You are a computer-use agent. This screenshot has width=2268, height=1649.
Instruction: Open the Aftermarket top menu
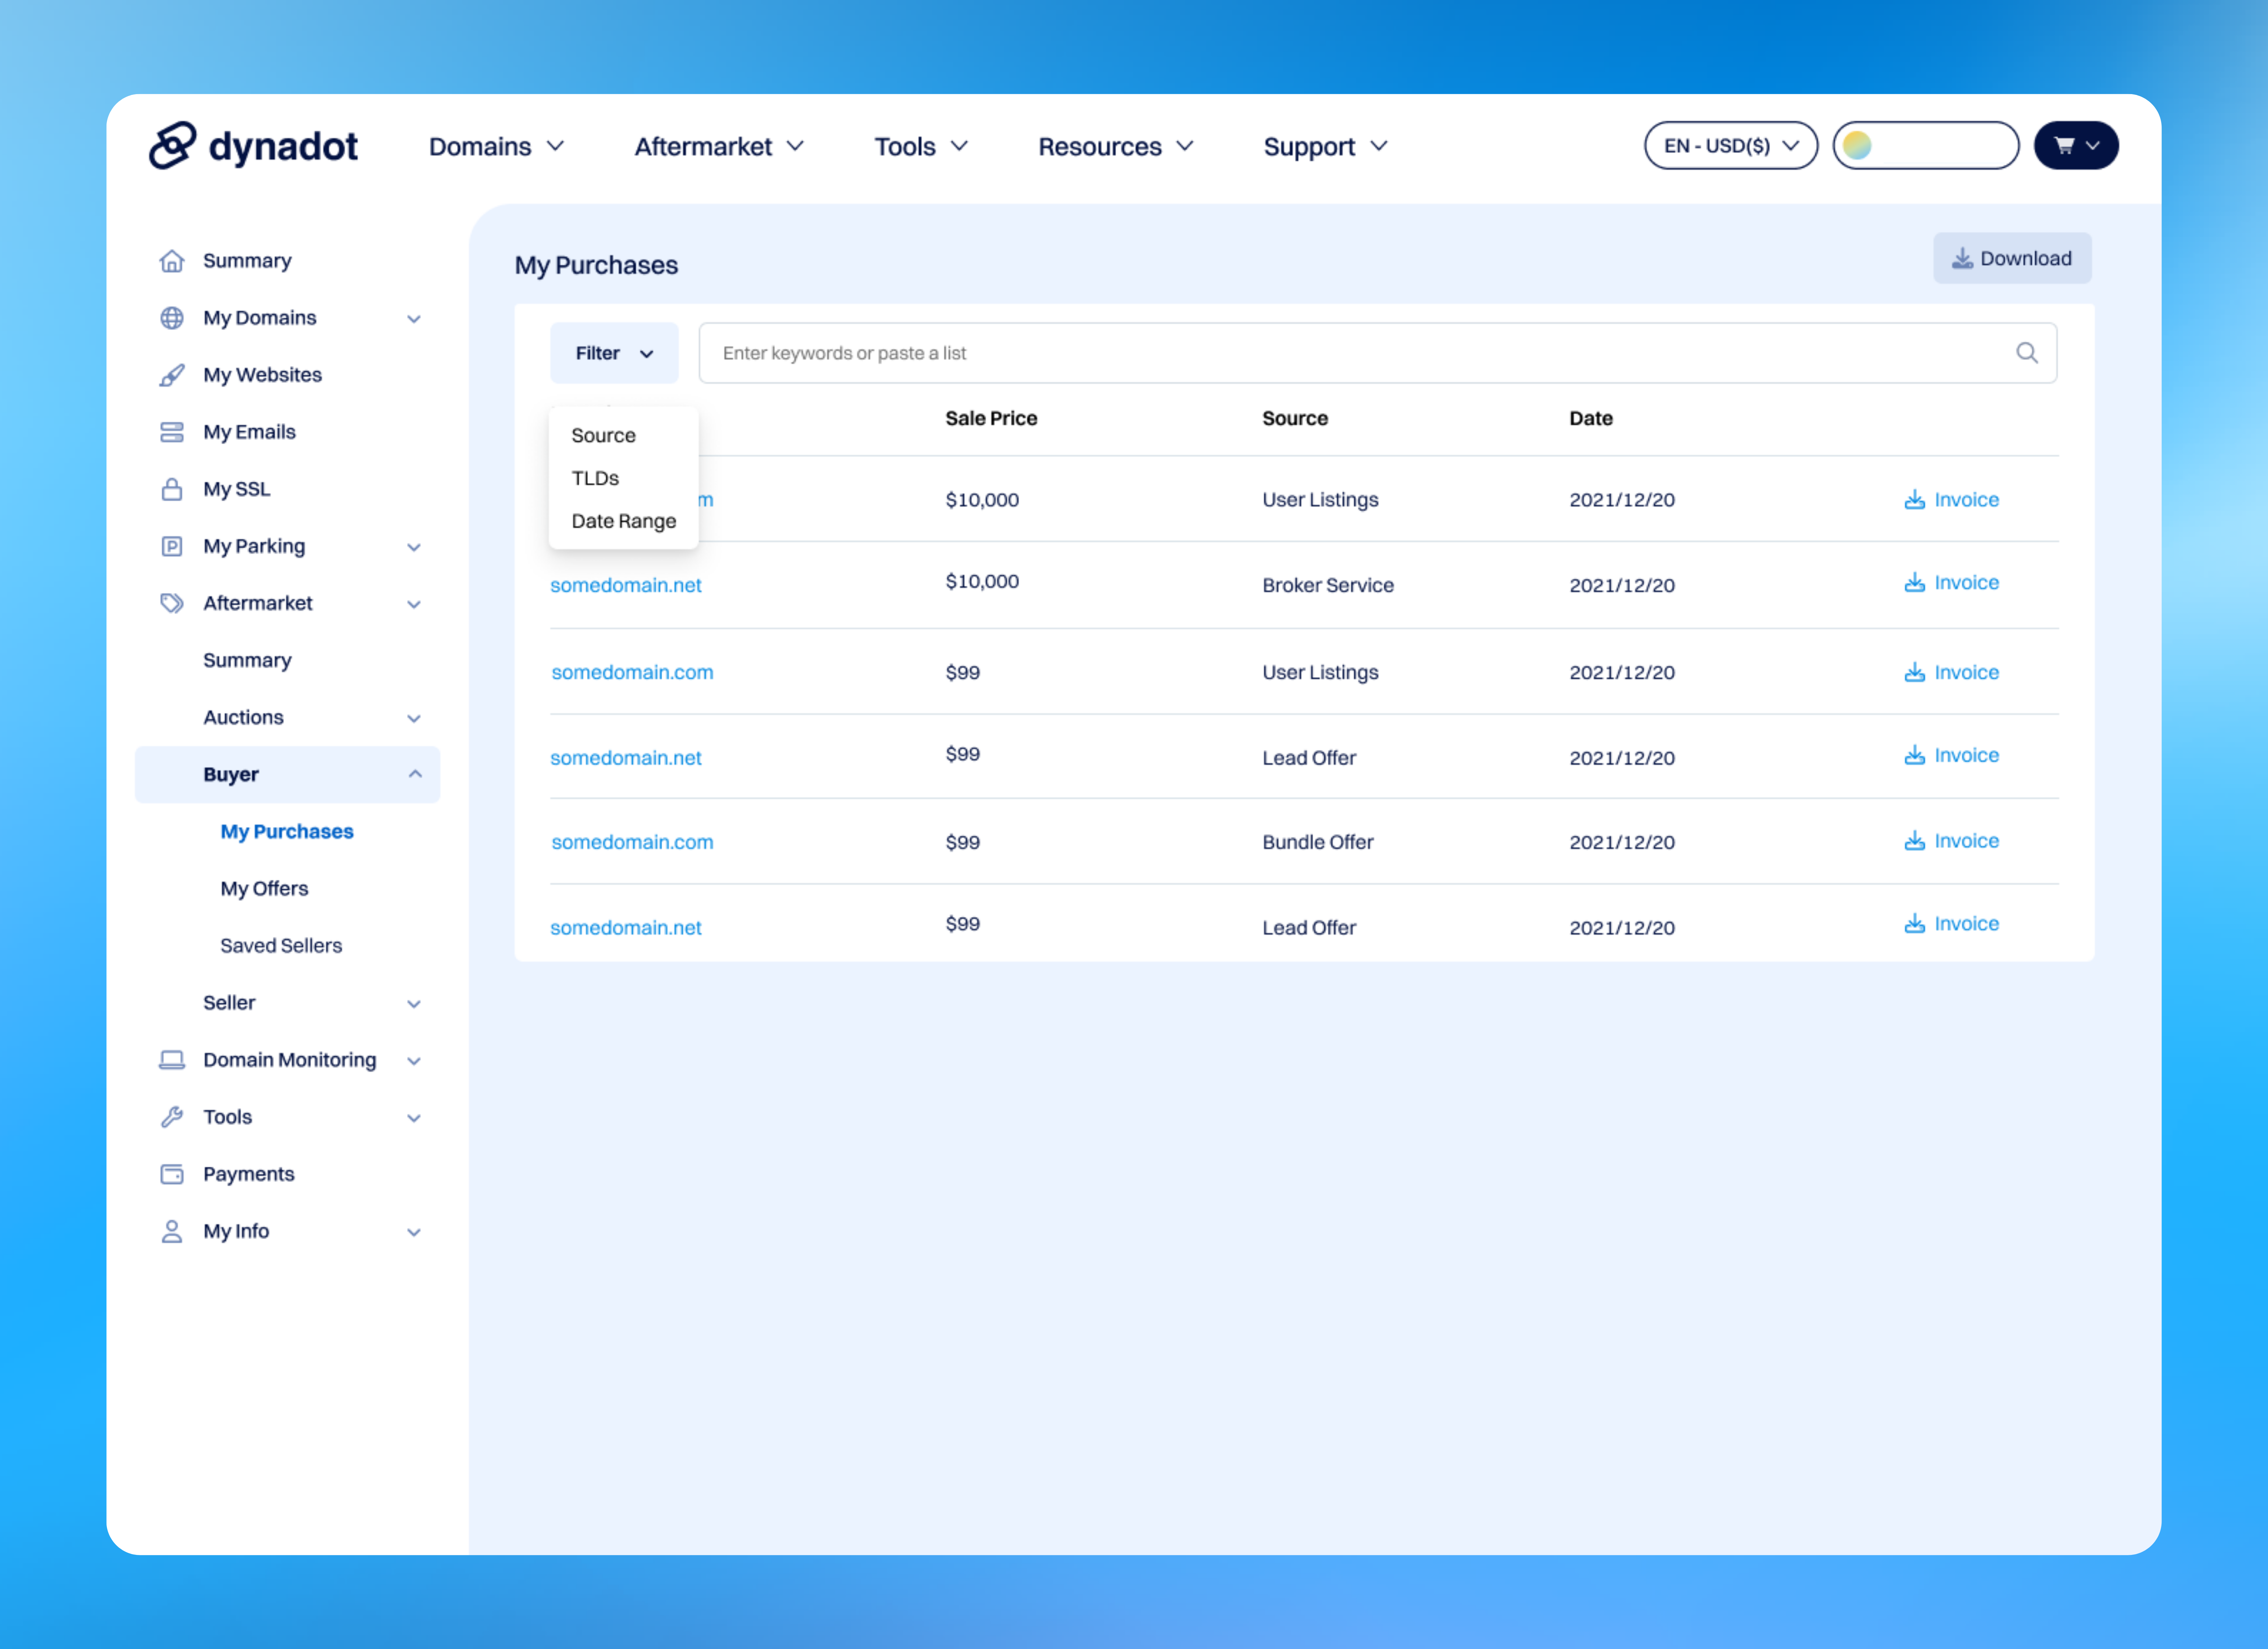point(719,147)
